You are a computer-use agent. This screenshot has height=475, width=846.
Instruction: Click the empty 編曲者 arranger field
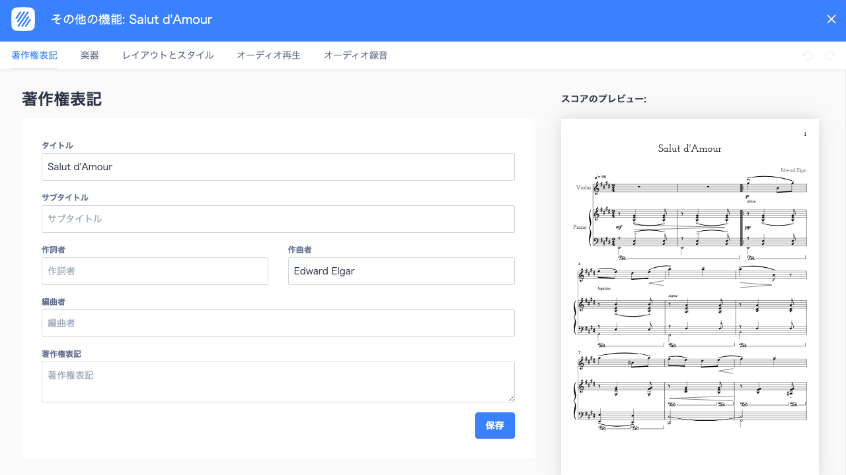[278, 323]
